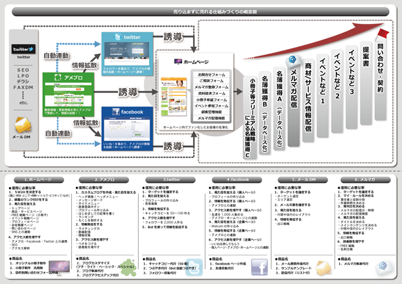Click the チラシ text in the left sidebar

click(23, 82)
